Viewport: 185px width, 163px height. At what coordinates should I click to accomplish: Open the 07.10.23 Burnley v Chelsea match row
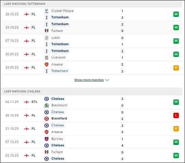(91, 142)
